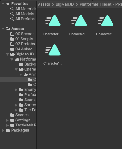The image size is (122, 149).
Task: Click BigManJD in the breadcrumb path
Action: point(65,4)
